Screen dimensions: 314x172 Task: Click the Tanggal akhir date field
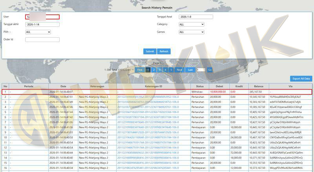[x=42, y=24]
